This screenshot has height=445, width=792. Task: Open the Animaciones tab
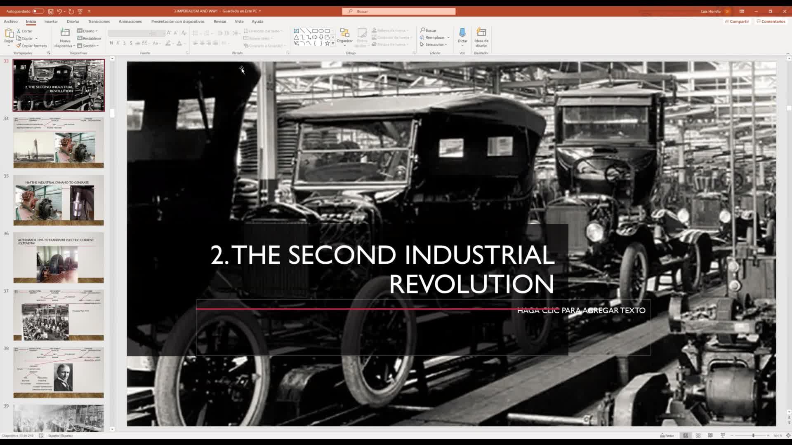130,21
